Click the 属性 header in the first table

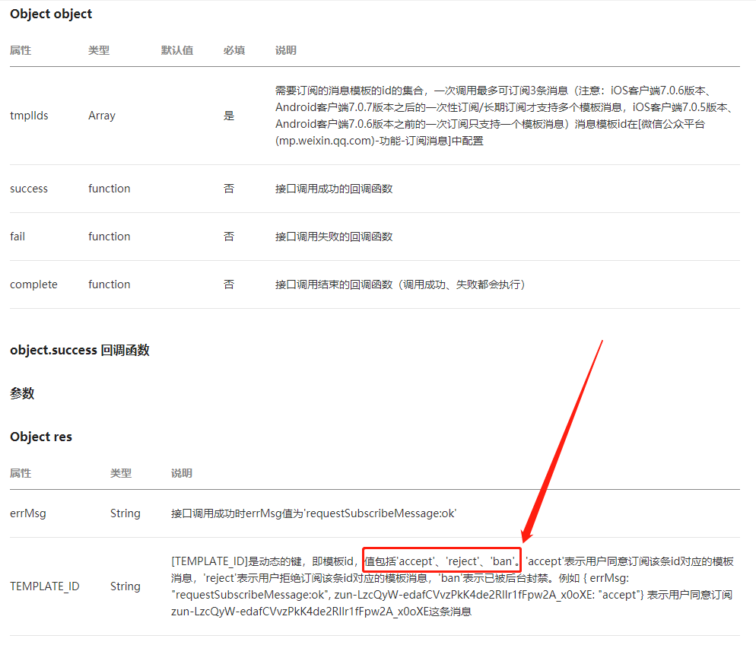pyautogui.click(x=21, y=50)
